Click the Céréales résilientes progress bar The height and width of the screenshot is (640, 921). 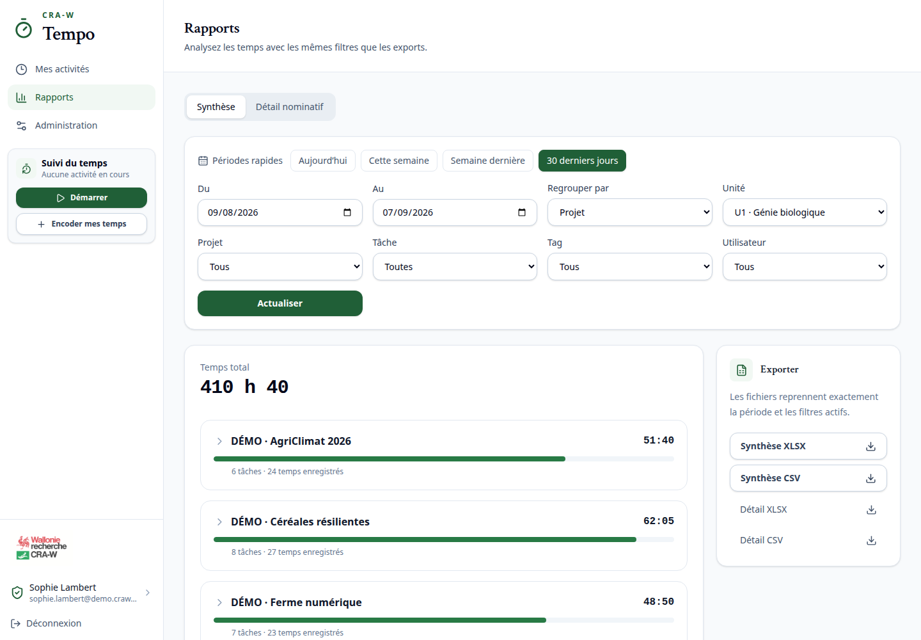[444, 540]
